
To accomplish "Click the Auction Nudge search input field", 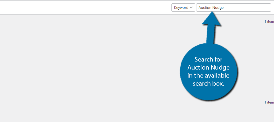I will tap(233, 8).
